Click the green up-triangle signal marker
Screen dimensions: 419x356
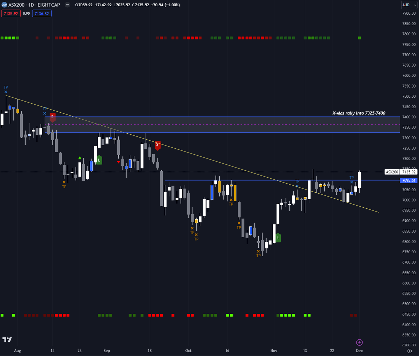pyautogui.click(x=80, y=158)
